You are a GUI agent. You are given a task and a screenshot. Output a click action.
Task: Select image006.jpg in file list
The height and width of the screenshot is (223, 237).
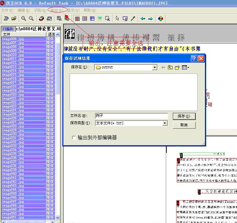(28, 39)
